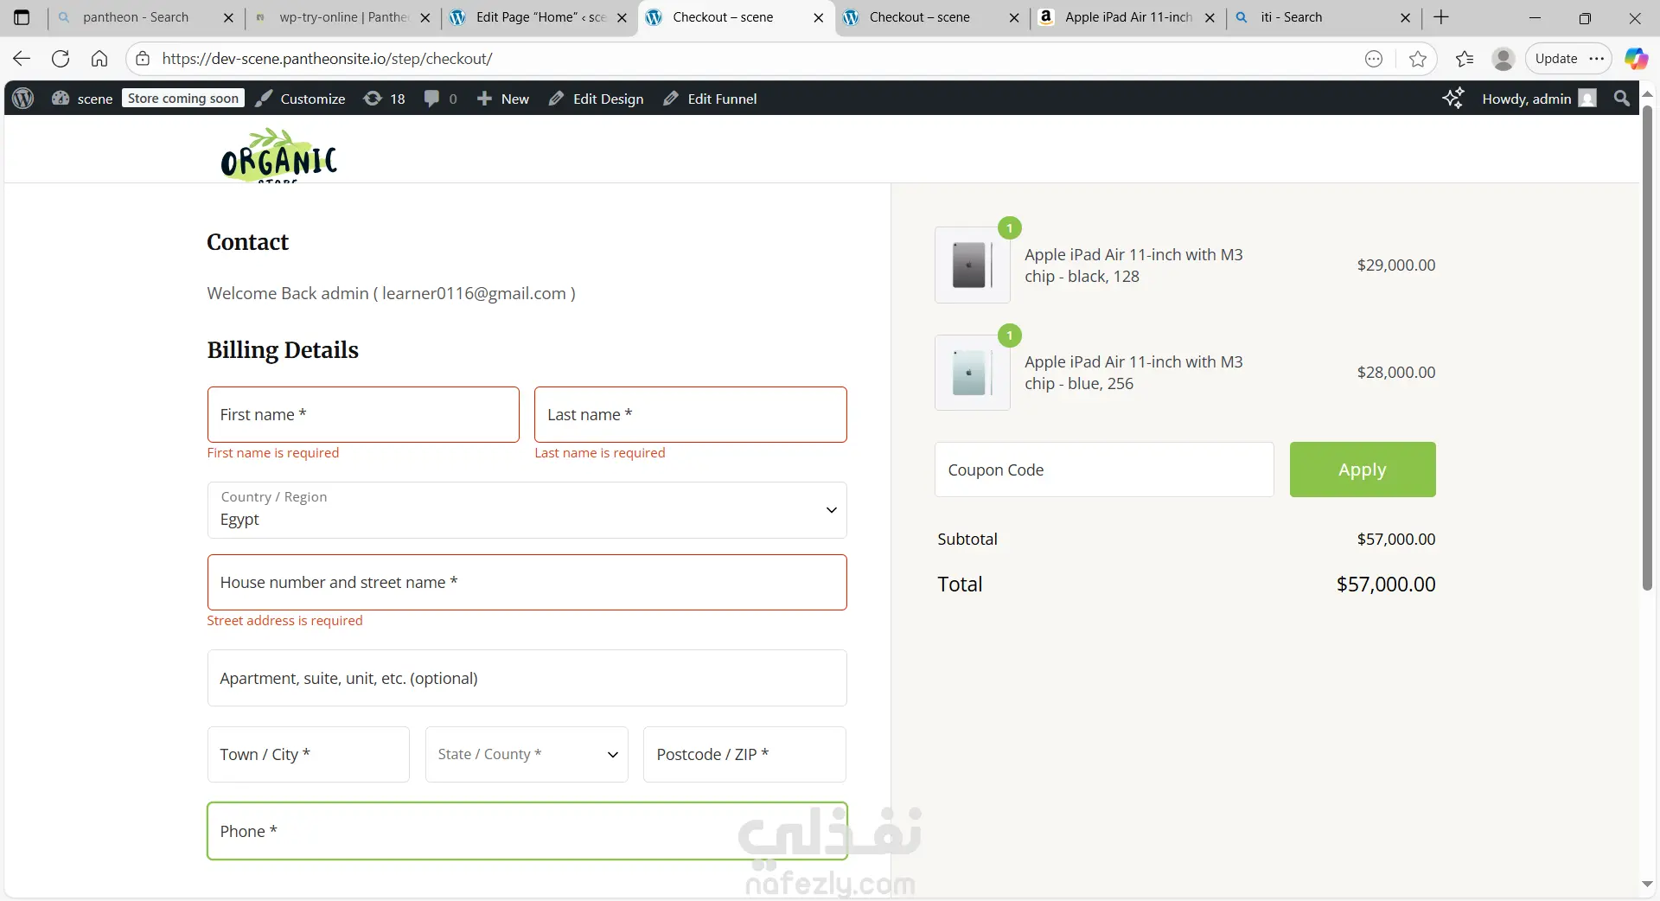Open the scene site menu
This screenshot has height=901, width=1660.
point(83,99)
